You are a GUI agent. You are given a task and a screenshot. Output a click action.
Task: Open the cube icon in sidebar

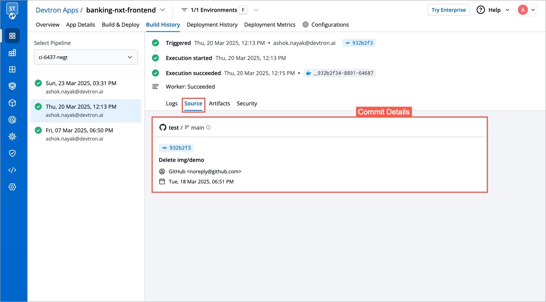[12, 103]
